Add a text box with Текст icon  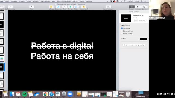coord(65,7)
